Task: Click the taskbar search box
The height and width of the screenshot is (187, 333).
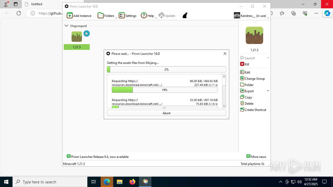Action: click(x=50, y=182)
